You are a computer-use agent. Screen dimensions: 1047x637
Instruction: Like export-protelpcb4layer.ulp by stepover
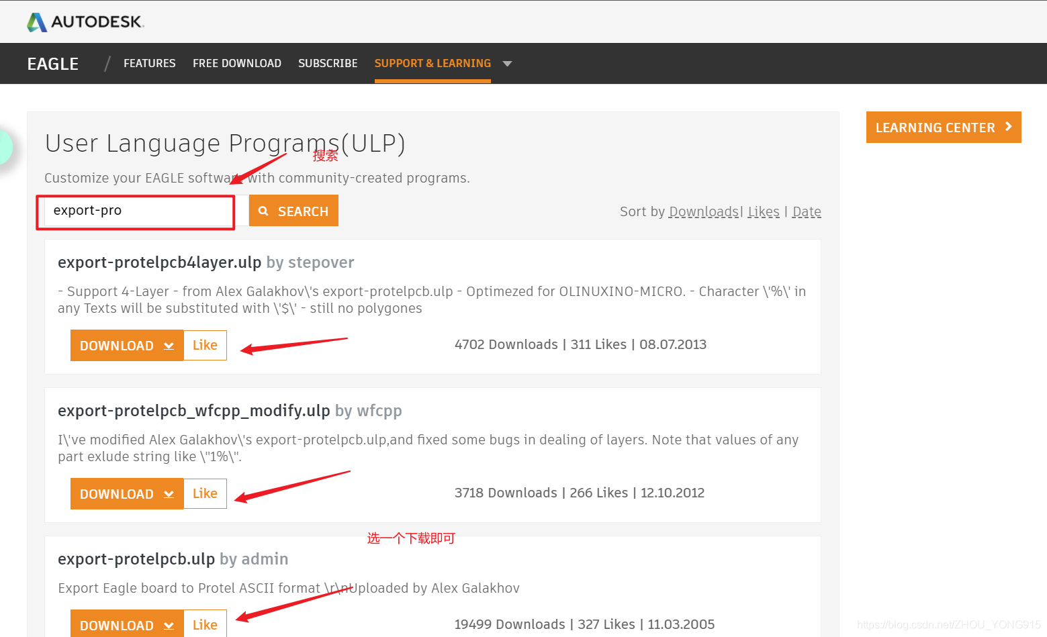tap(205, 345)
